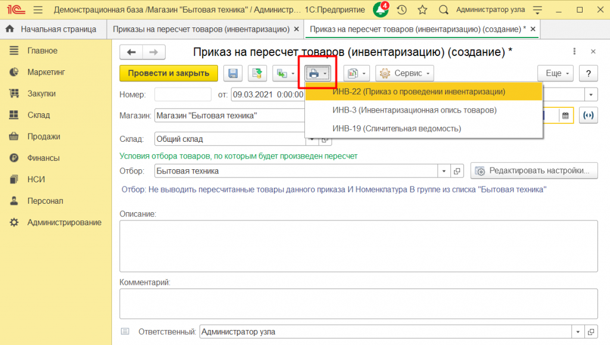Select ИНВ-19 (Сличительная ведомость)
The image size is (610, 345).
424,128
